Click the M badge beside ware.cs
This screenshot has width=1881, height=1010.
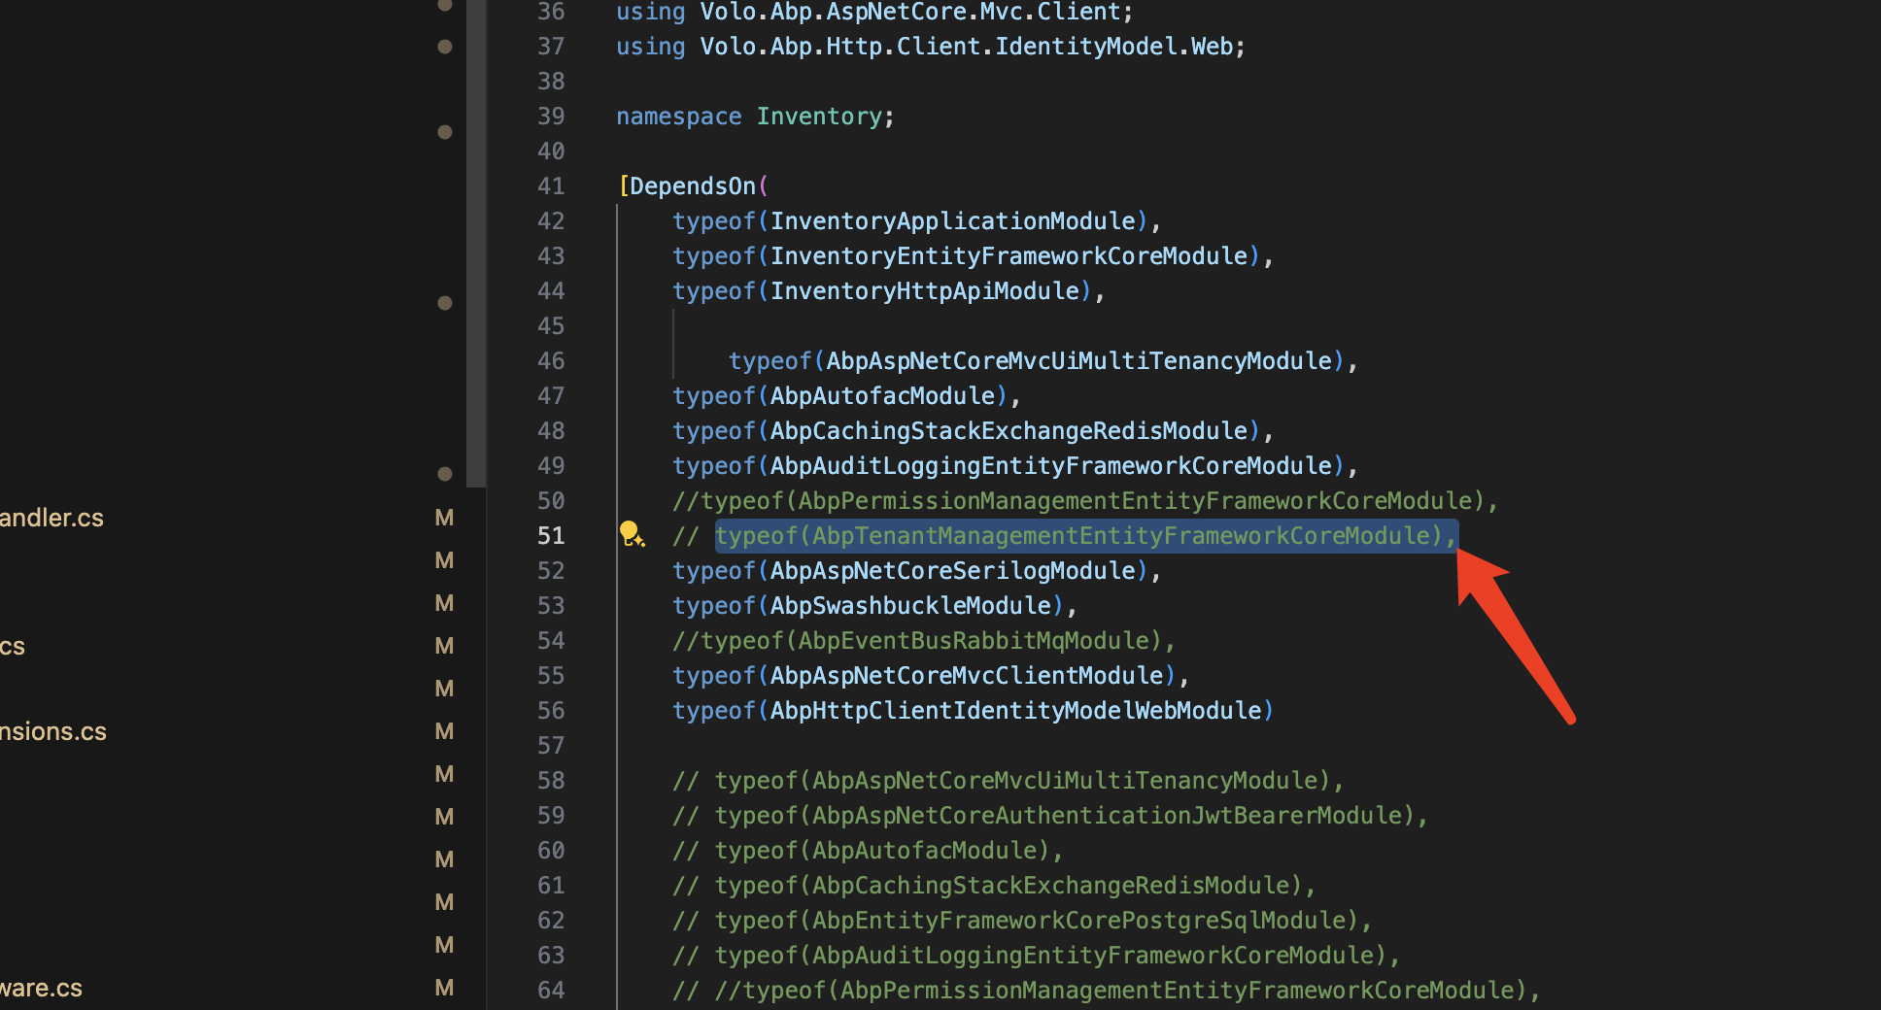click(x=444, y=988)
